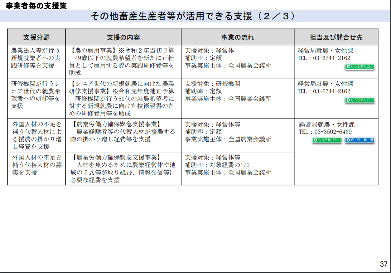The height and width of the screenshot is (273, 391).
Task: Click 補助率：対象経費の1/2 text
Action: pos(217,165)
